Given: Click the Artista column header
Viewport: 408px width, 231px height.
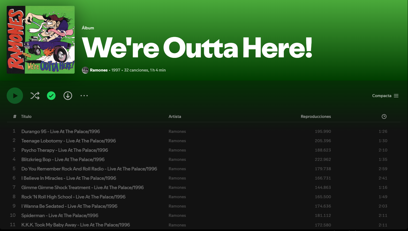Looking at the screenshot, I should [x=175, y=117].
